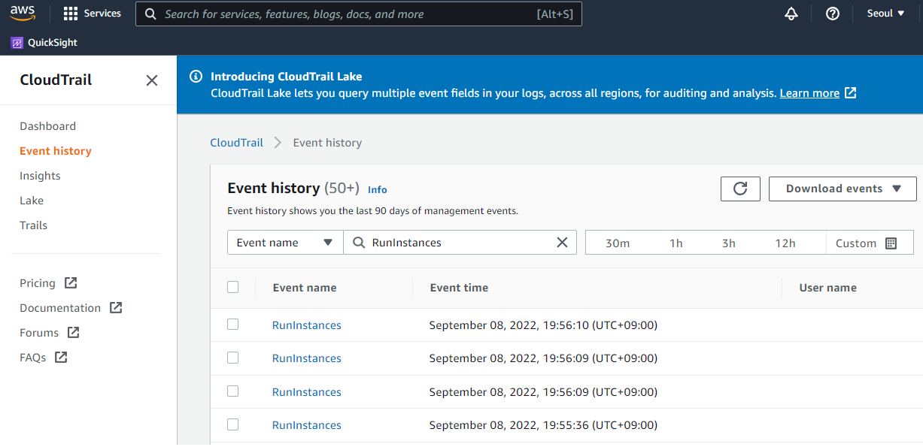
Task: Select Event history in the sidebar
Action: click(56, 151)
